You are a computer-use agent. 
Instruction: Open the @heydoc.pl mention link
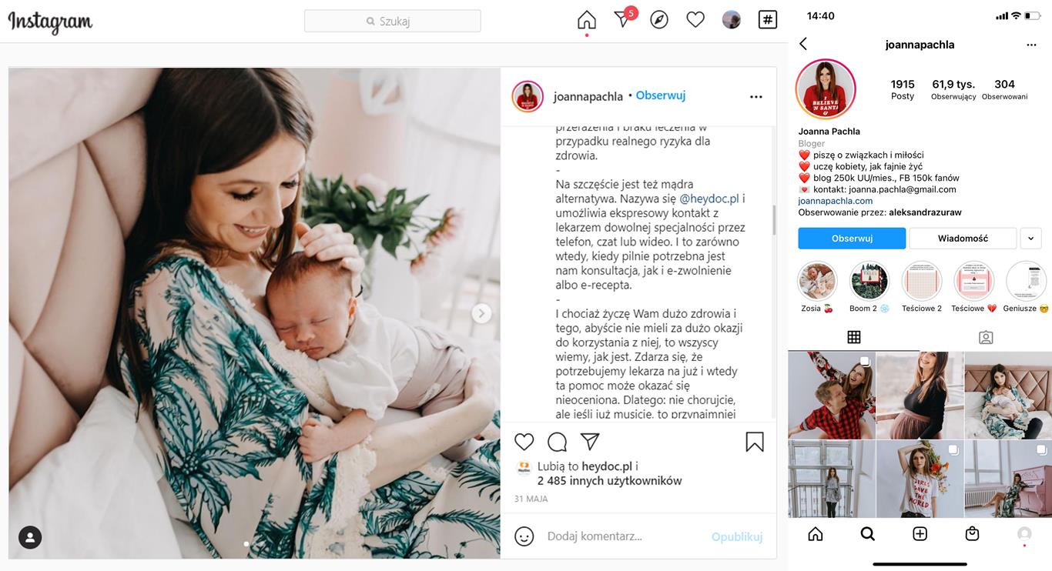click(709, 199)
